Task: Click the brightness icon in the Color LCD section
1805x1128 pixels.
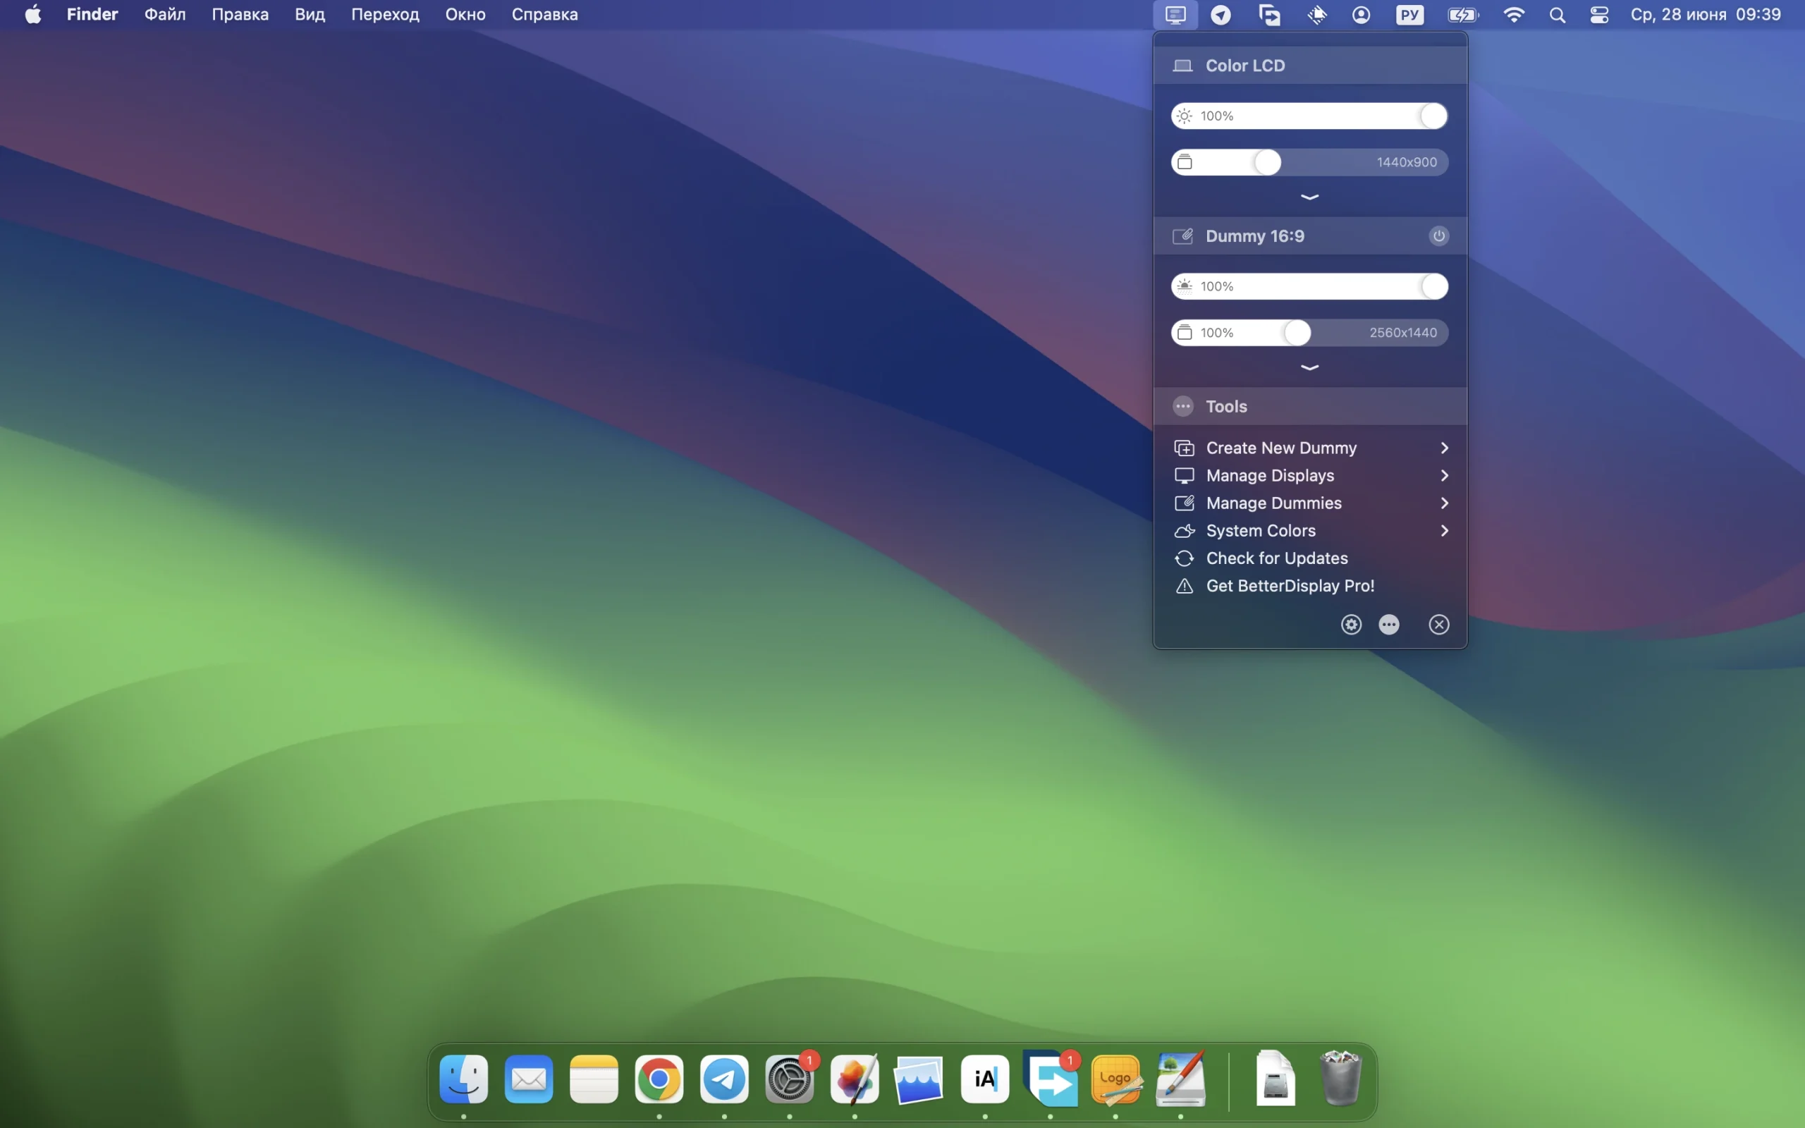Action: tap(1185, 115)
